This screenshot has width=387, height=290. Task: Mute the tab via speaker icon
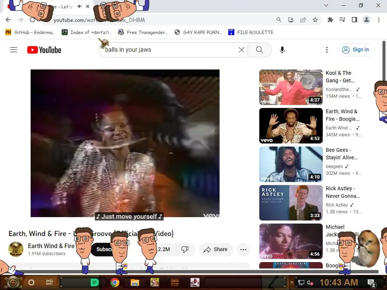pos(79,6)
